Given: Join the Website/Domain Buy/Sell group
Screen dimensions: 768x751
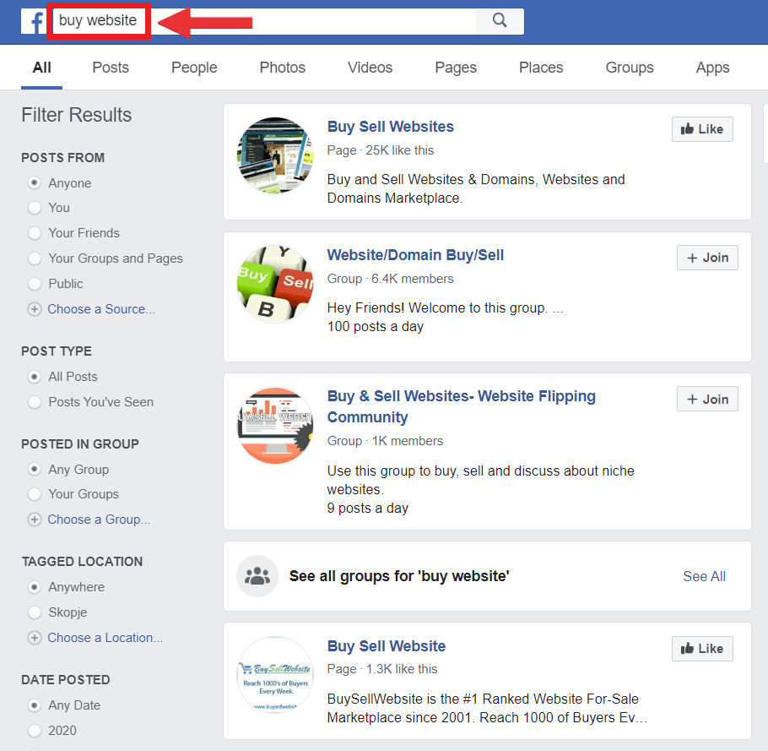Looking at the screenshot, I should point(707,258).
